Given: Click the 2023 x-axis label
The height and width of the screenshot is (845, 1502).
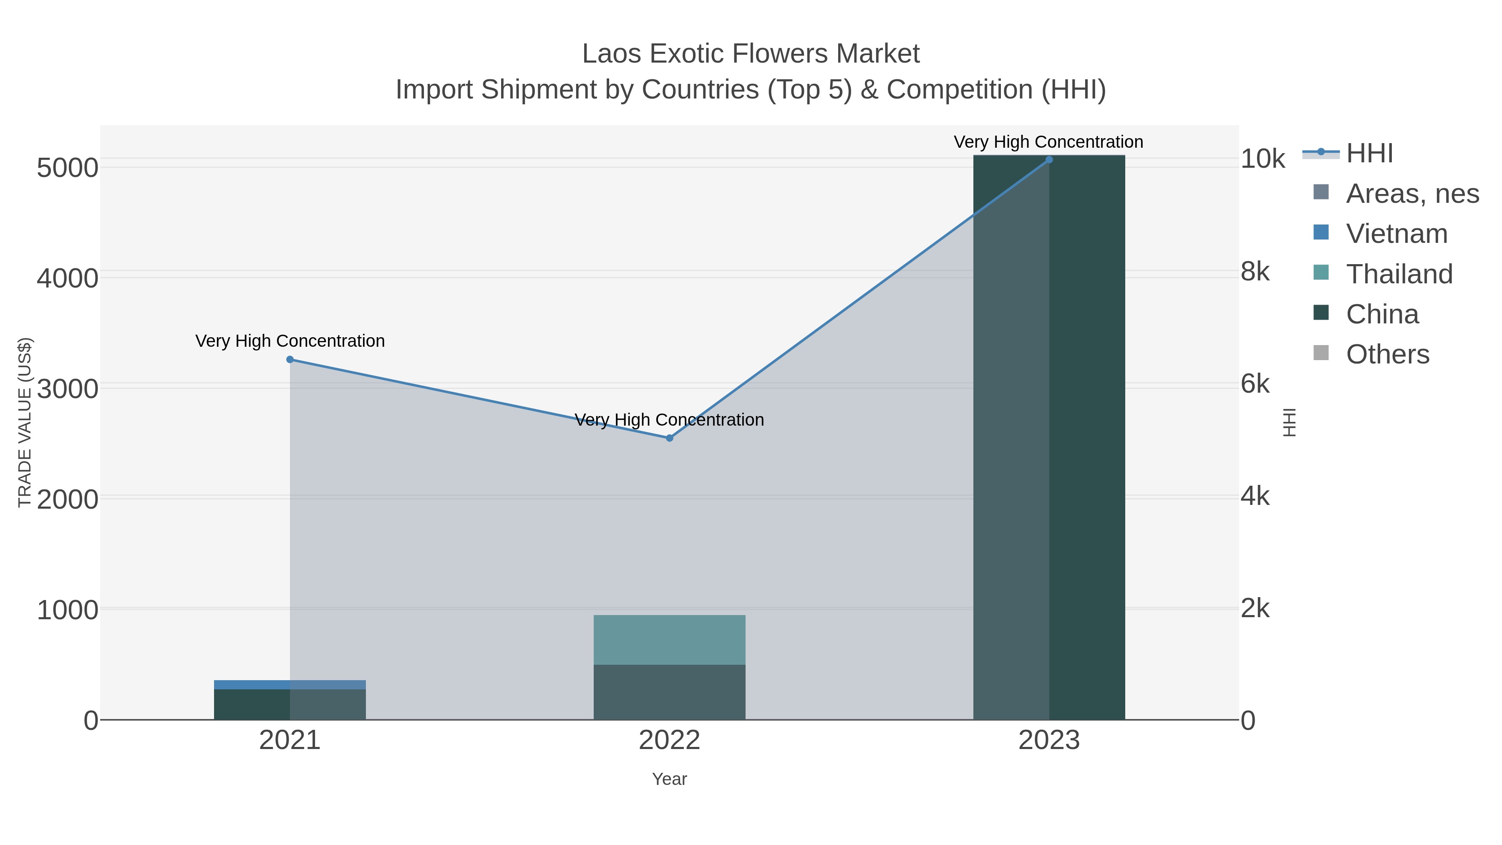Looking at the screenshot, I should (1049, 741).
